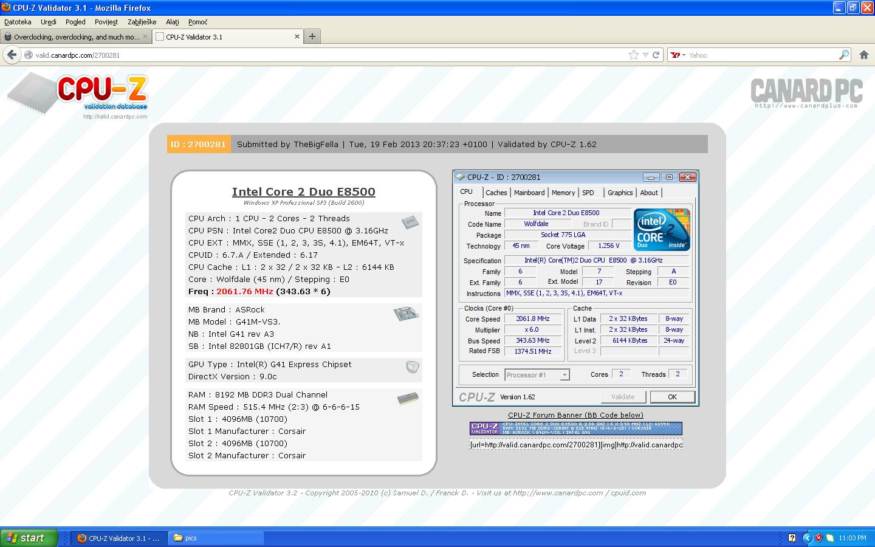Click the Core Speed 2061.8 MHz value
This screenshot has width=875, height=547.
click(x=533, y=318)
